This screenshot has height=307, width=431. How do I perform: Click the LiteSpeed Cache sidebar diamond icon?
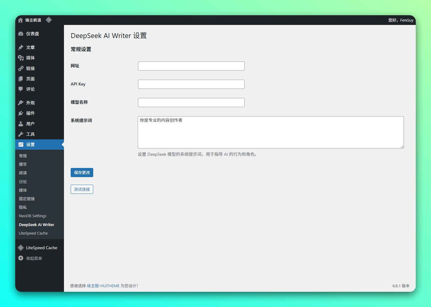pos(21,248)
